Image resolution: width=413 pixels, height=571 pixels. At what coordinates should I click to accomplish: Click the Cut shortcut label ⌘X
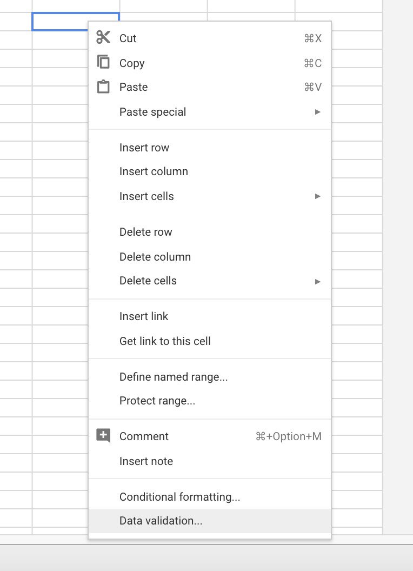point(313,38)
